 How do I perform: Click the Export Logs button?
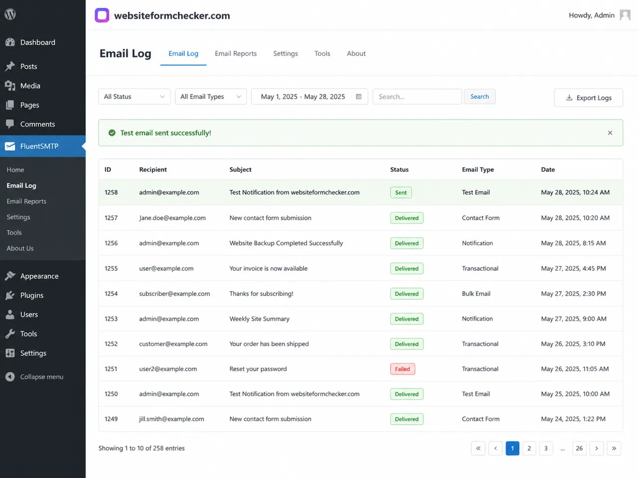[x=589, y=98]
